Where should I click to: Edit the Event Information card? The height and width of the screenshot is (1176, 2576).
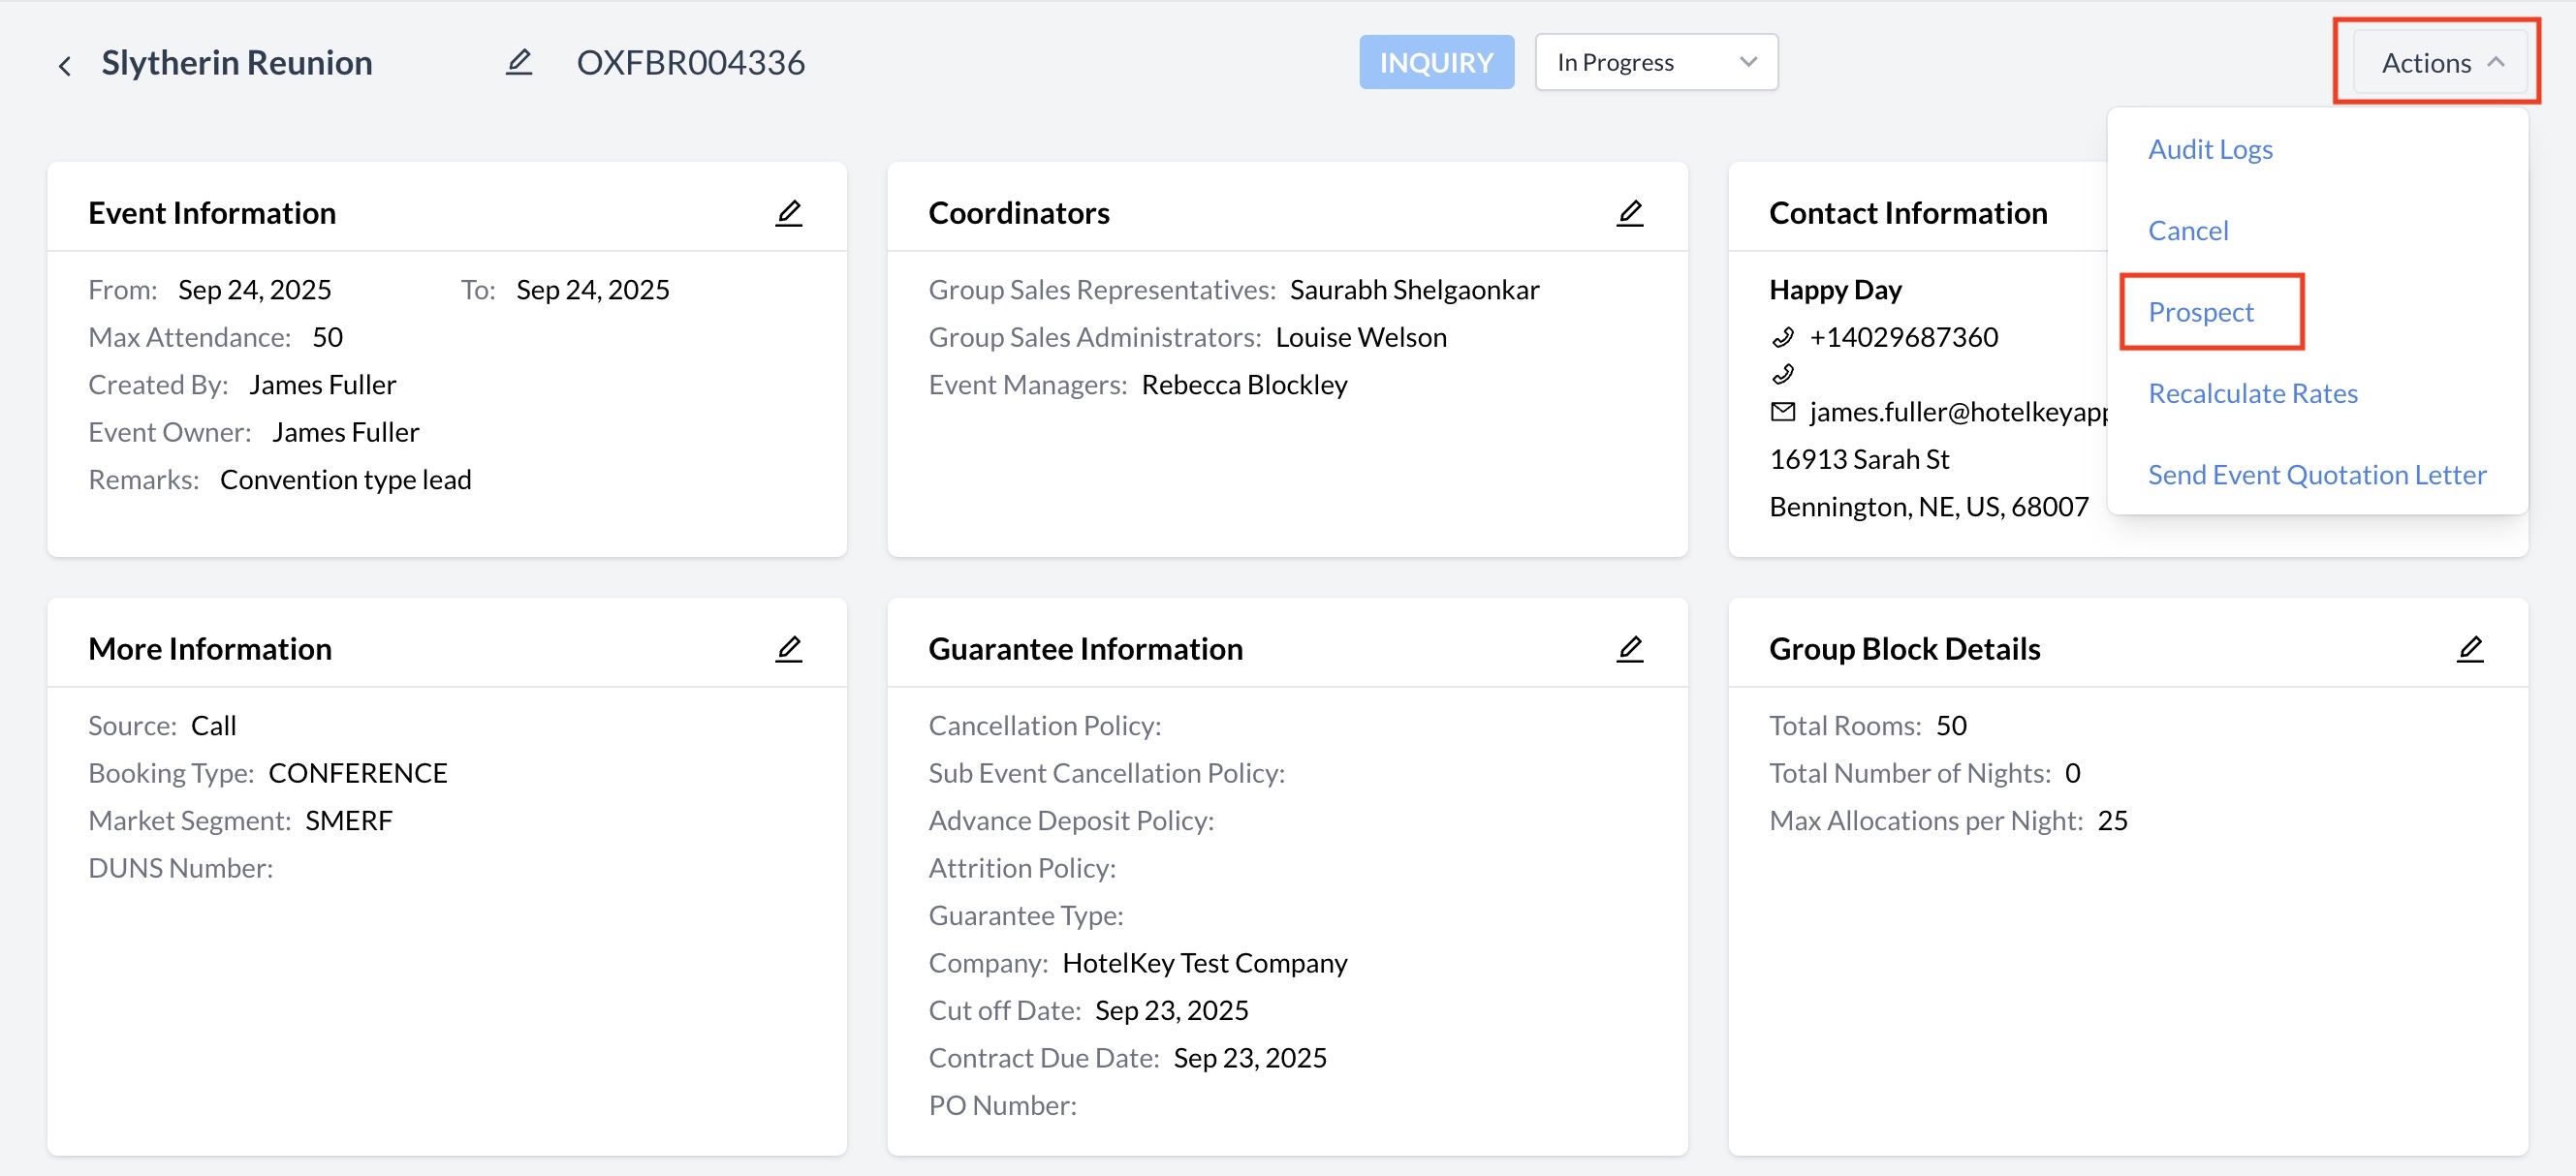[788, 213]
